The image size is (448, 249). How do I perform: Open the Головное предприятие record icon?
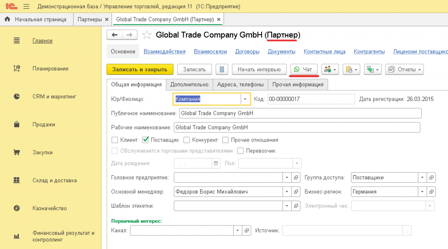[296, 177]
